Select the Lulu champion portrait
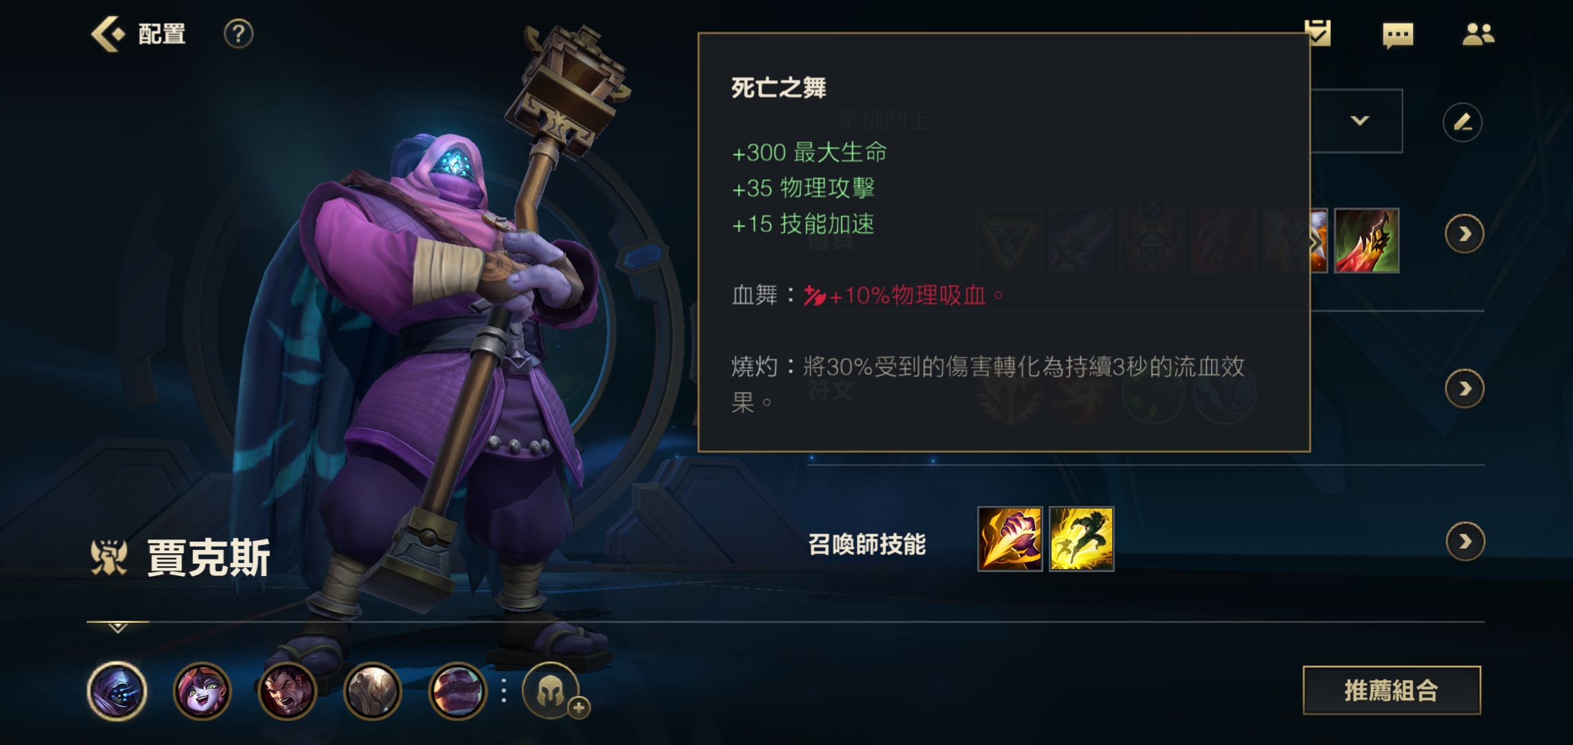Image resolution: width=1573 pixels, height=745 pixels. pyautogui.click(x=202, y=691)
